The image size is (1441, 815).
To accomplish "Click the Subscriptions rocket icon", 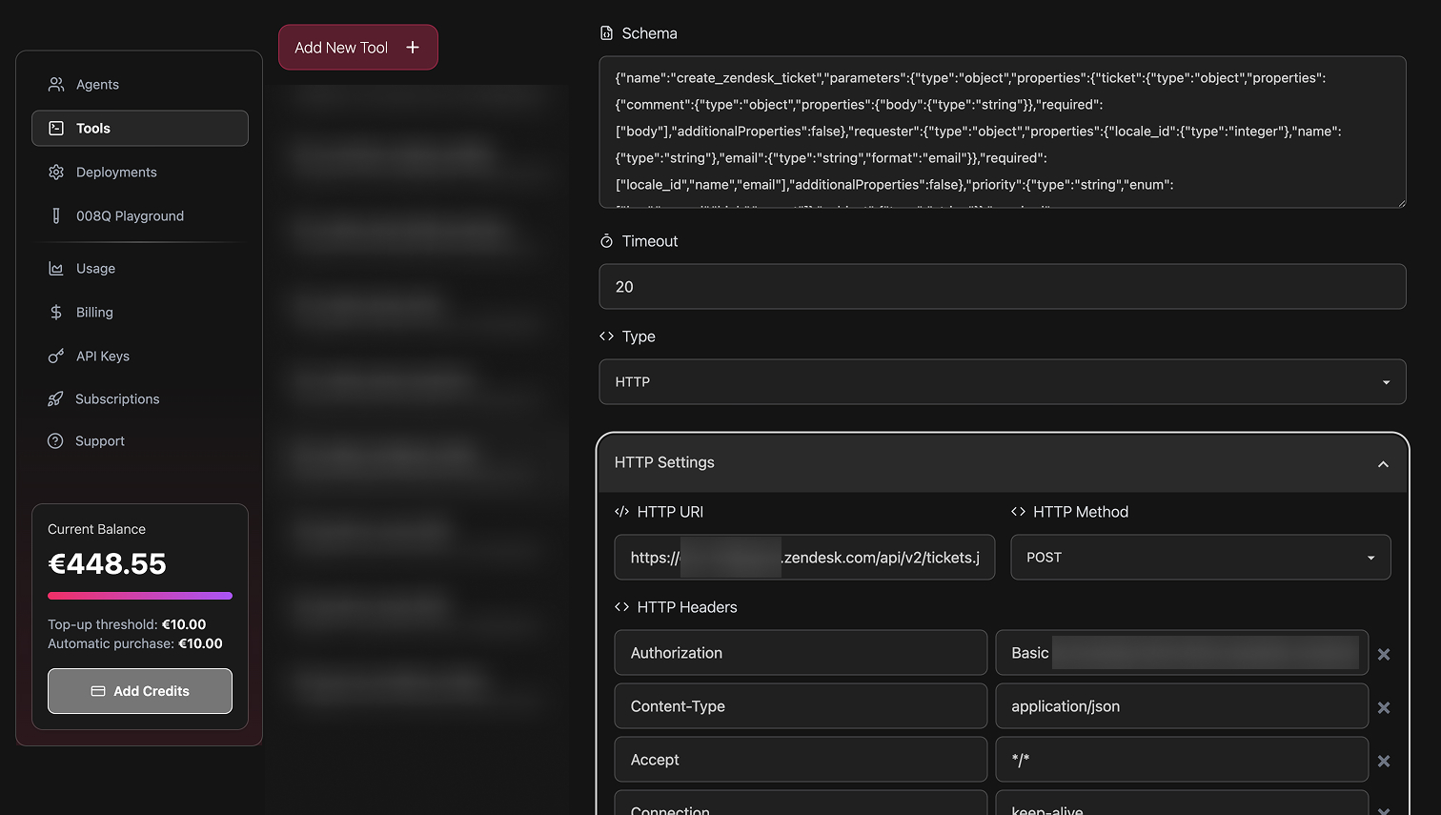I will tap(56, 399).
